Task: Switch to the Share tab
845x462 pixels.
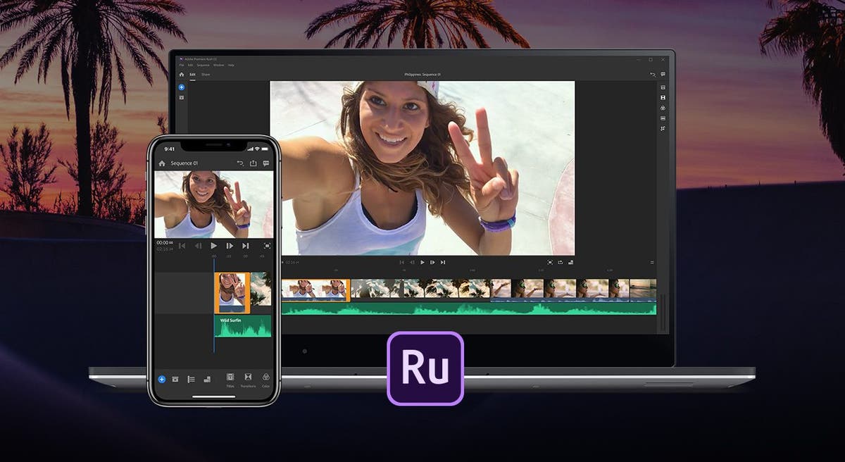Action: coord(206,75)
